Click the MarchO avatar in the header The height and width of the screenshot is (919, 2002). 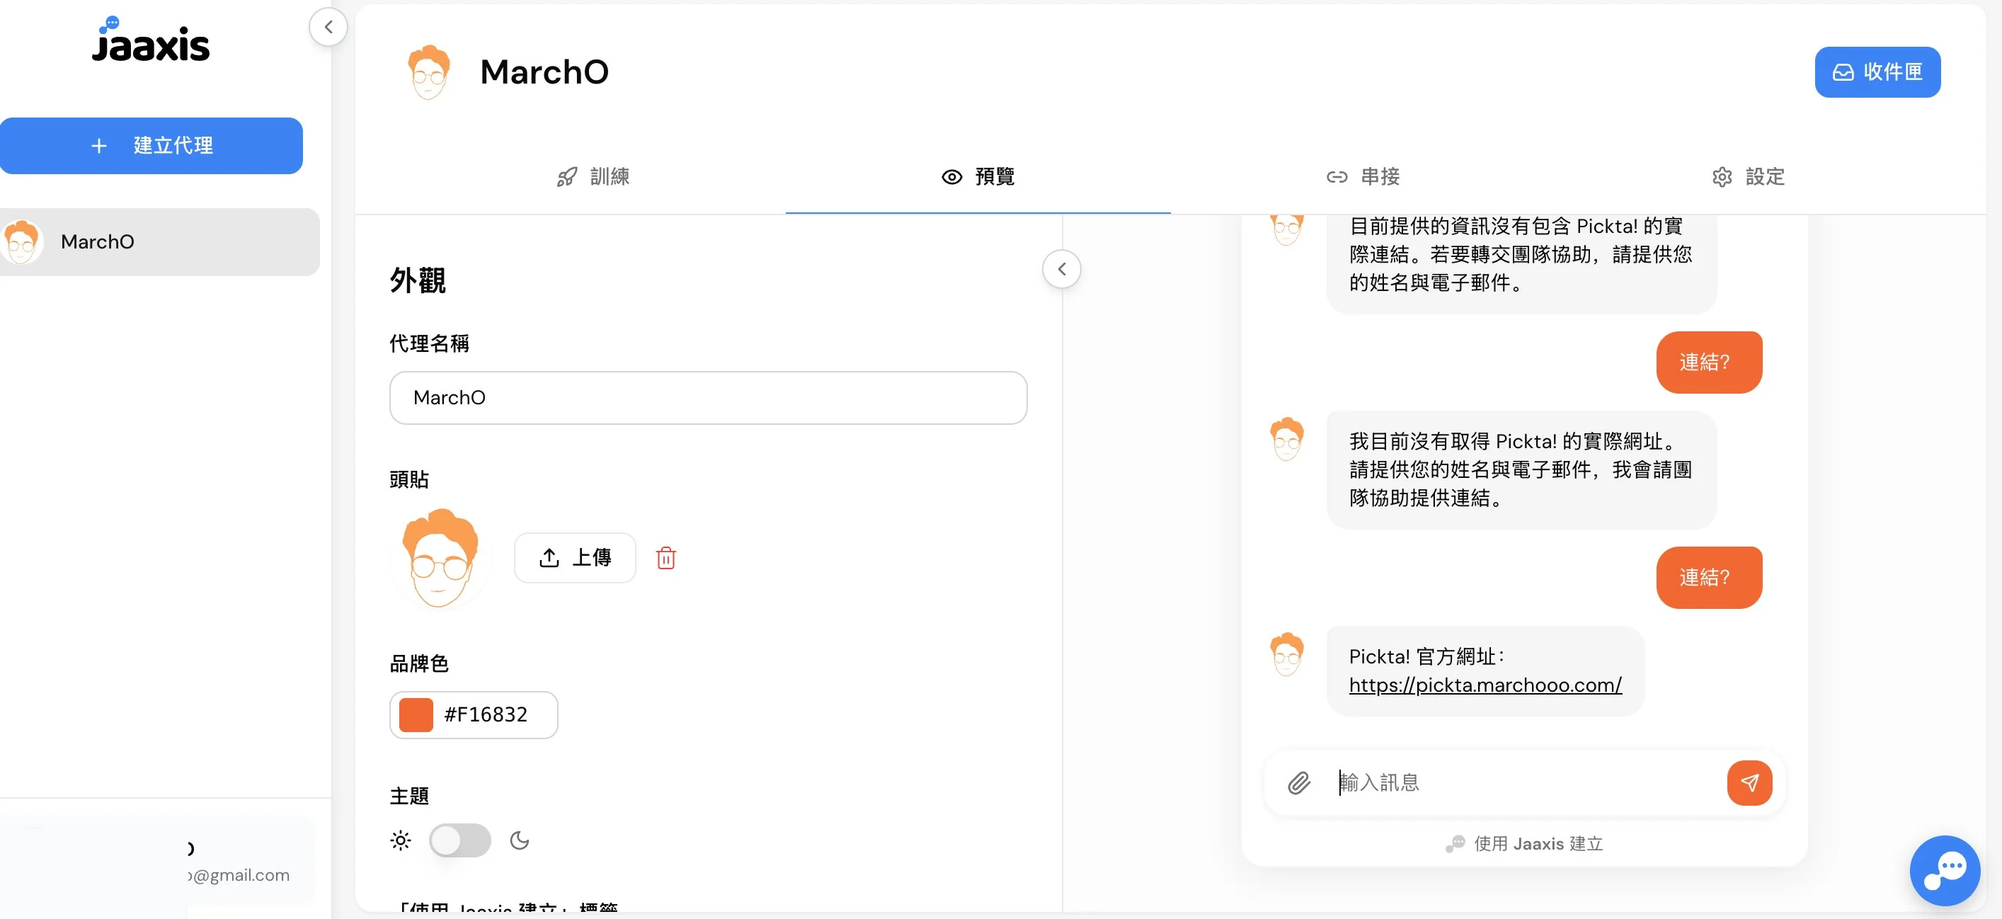428,72
